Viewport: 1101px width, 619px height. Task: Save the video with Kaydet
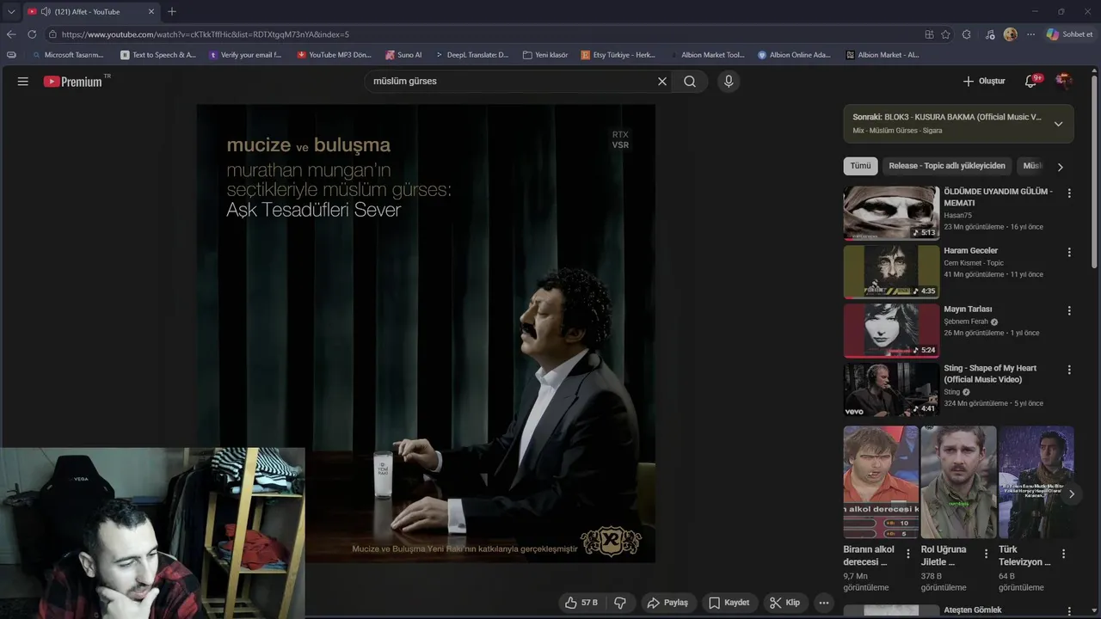pyautogui.click(x=729, y=603)
